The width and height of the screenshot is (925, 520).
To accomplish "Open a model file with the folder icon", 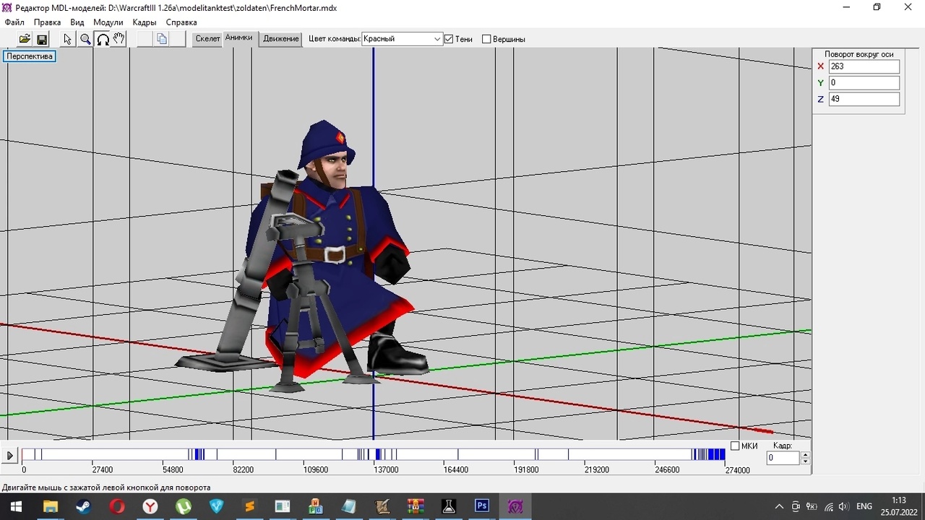I will pyautogui.click(x=25, y=39).
